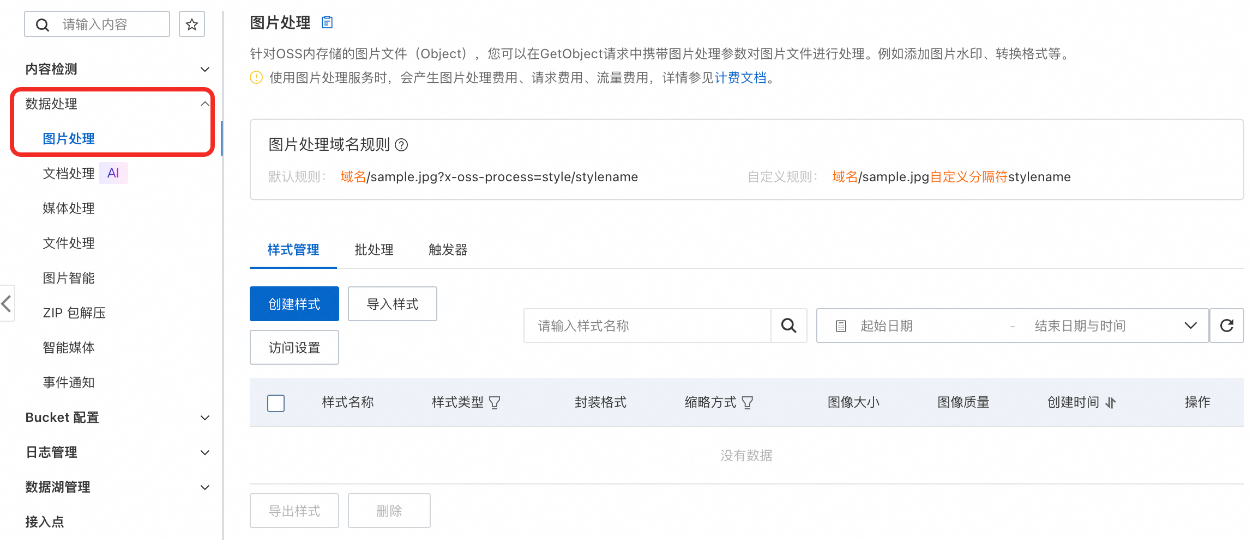Click the filter icon on 样式类型 column

[495, 403]
